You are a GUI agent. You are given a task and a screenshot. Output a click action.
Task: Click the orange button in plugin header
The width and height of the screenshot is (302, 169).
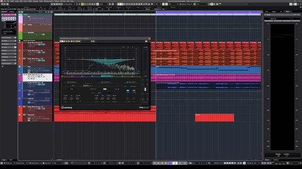pos(77,41)
